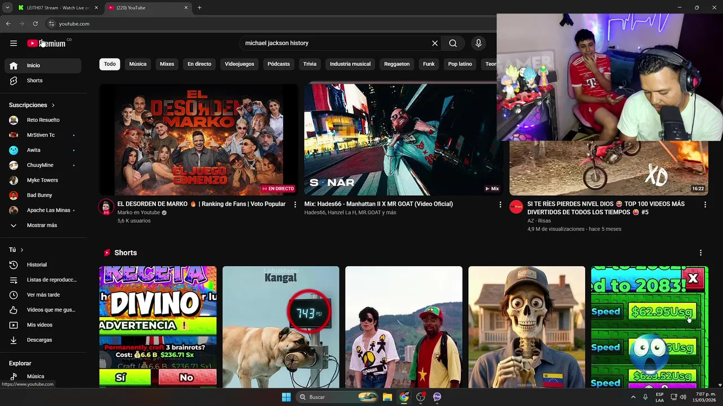This screenshot has height=406, width=723.
Task: Clear the search box with X icon
Action: click(x=435, y=43)
